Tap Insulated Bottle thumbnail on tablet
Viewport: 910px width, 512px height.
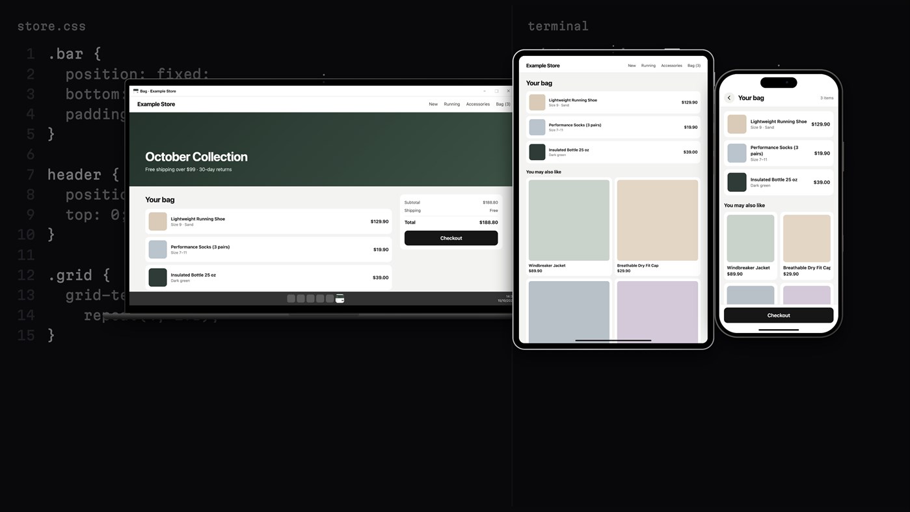537,152
